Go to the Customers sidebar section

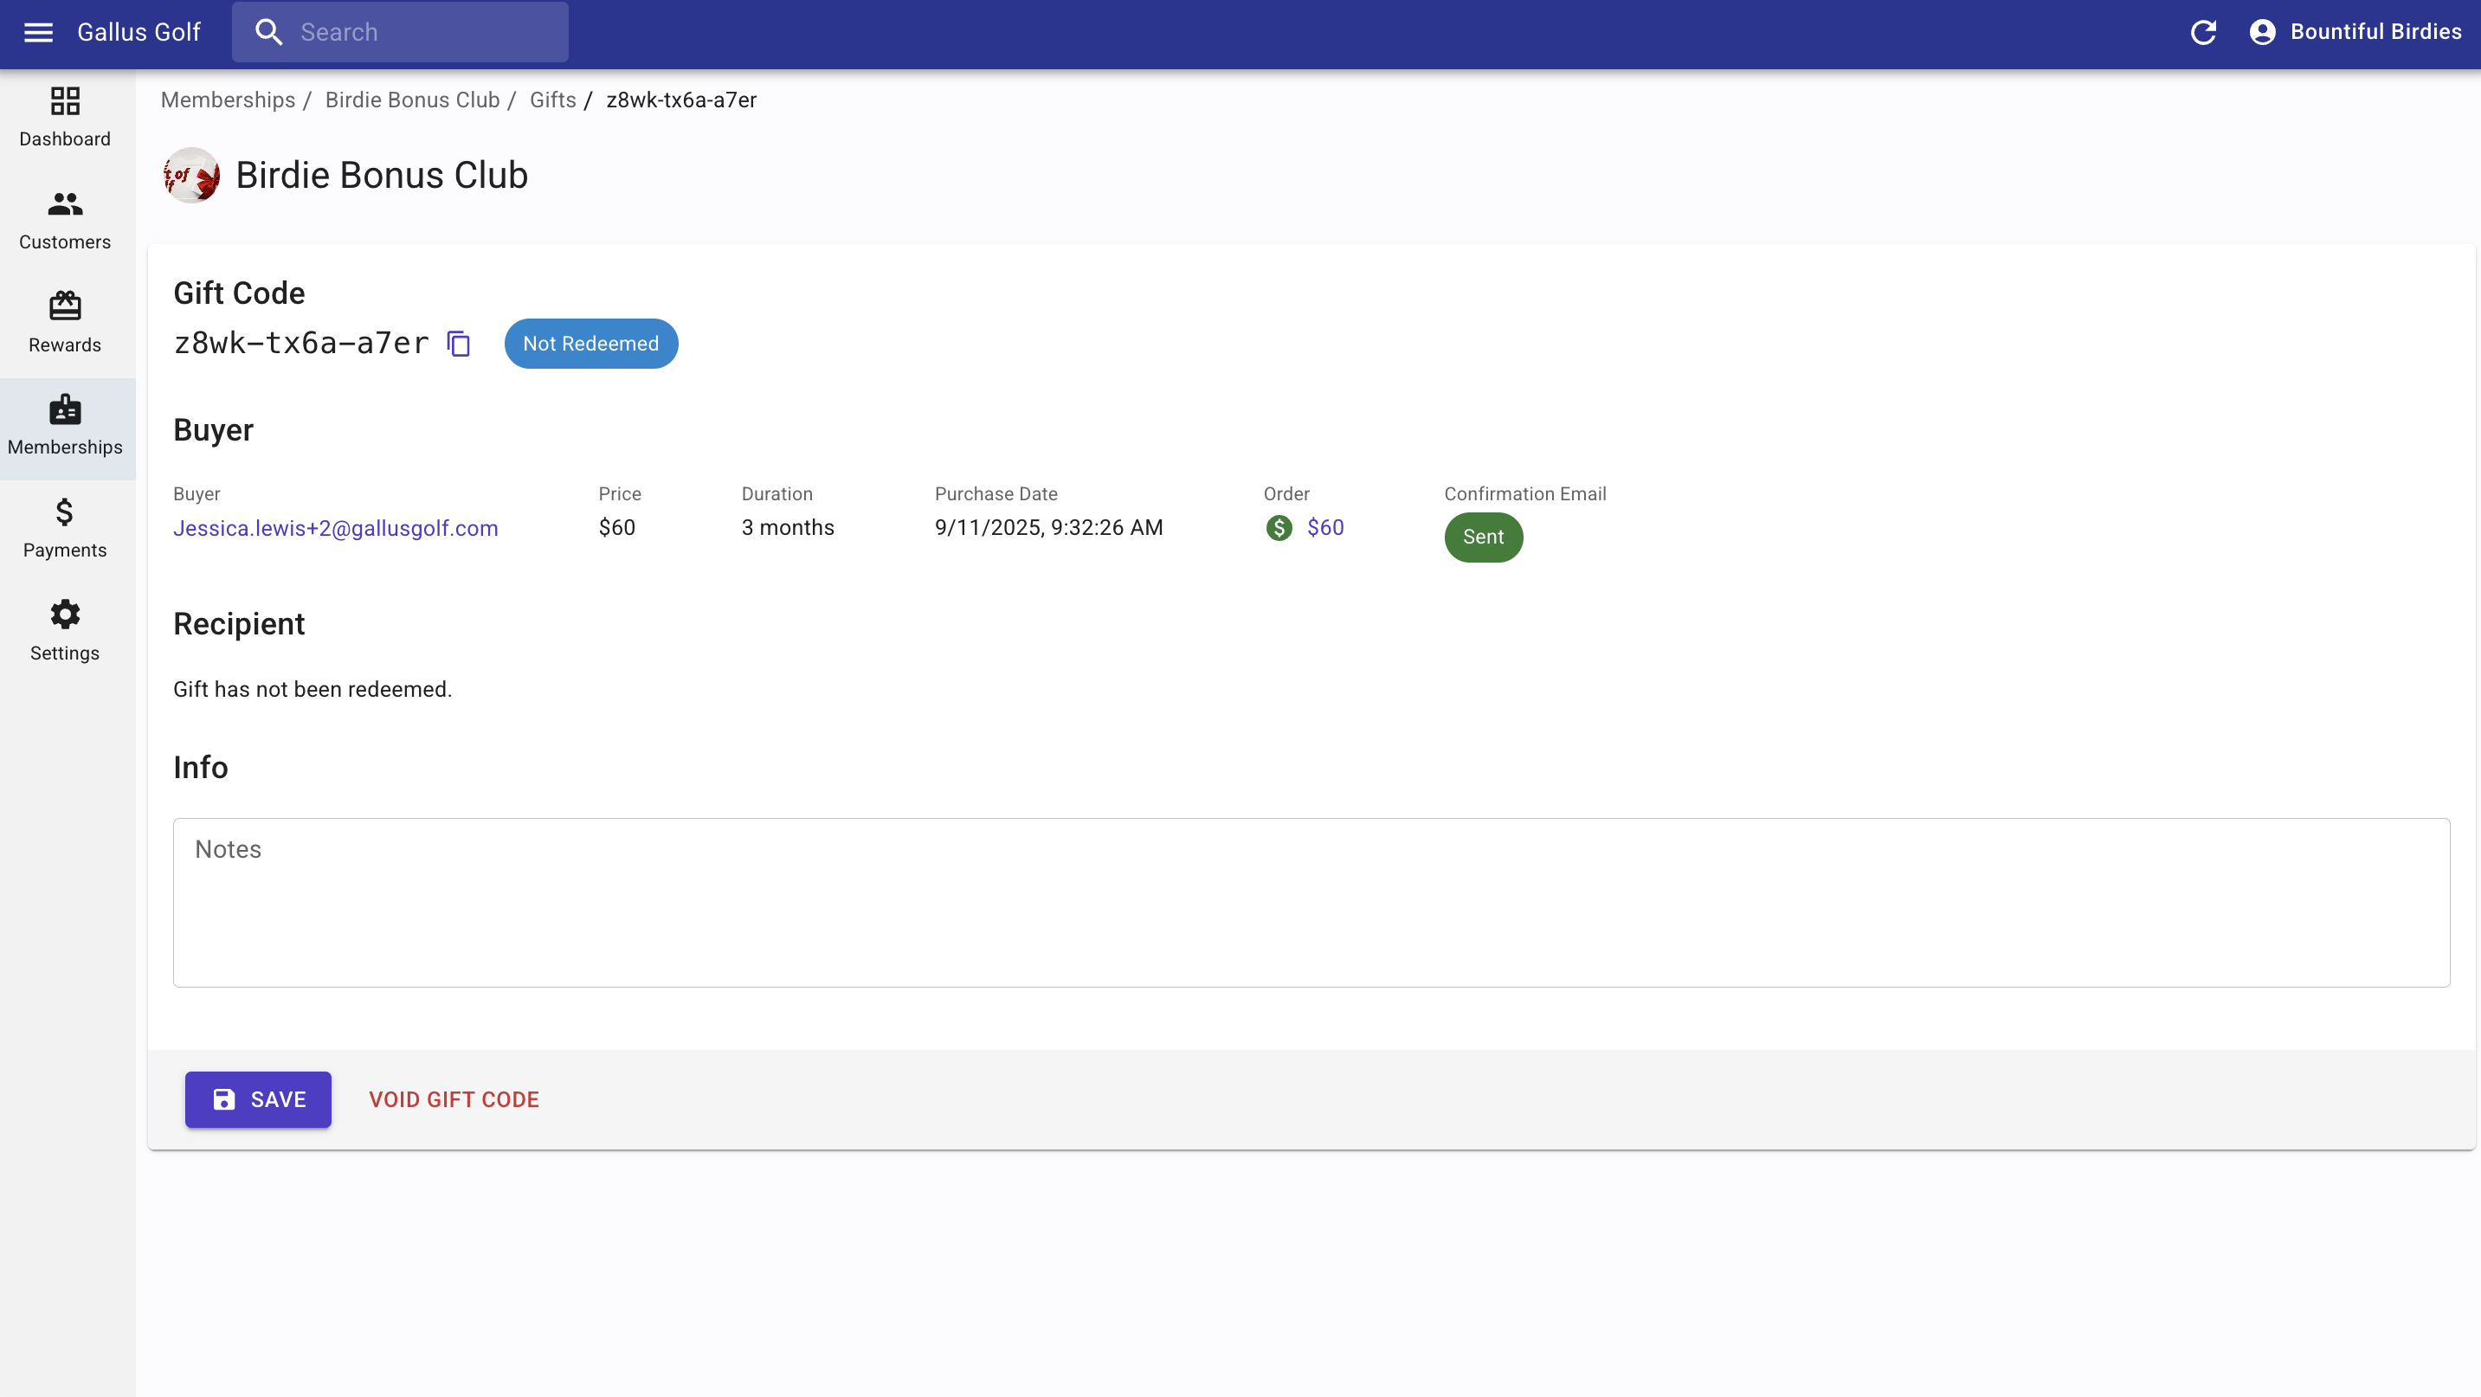coord(66,221)
